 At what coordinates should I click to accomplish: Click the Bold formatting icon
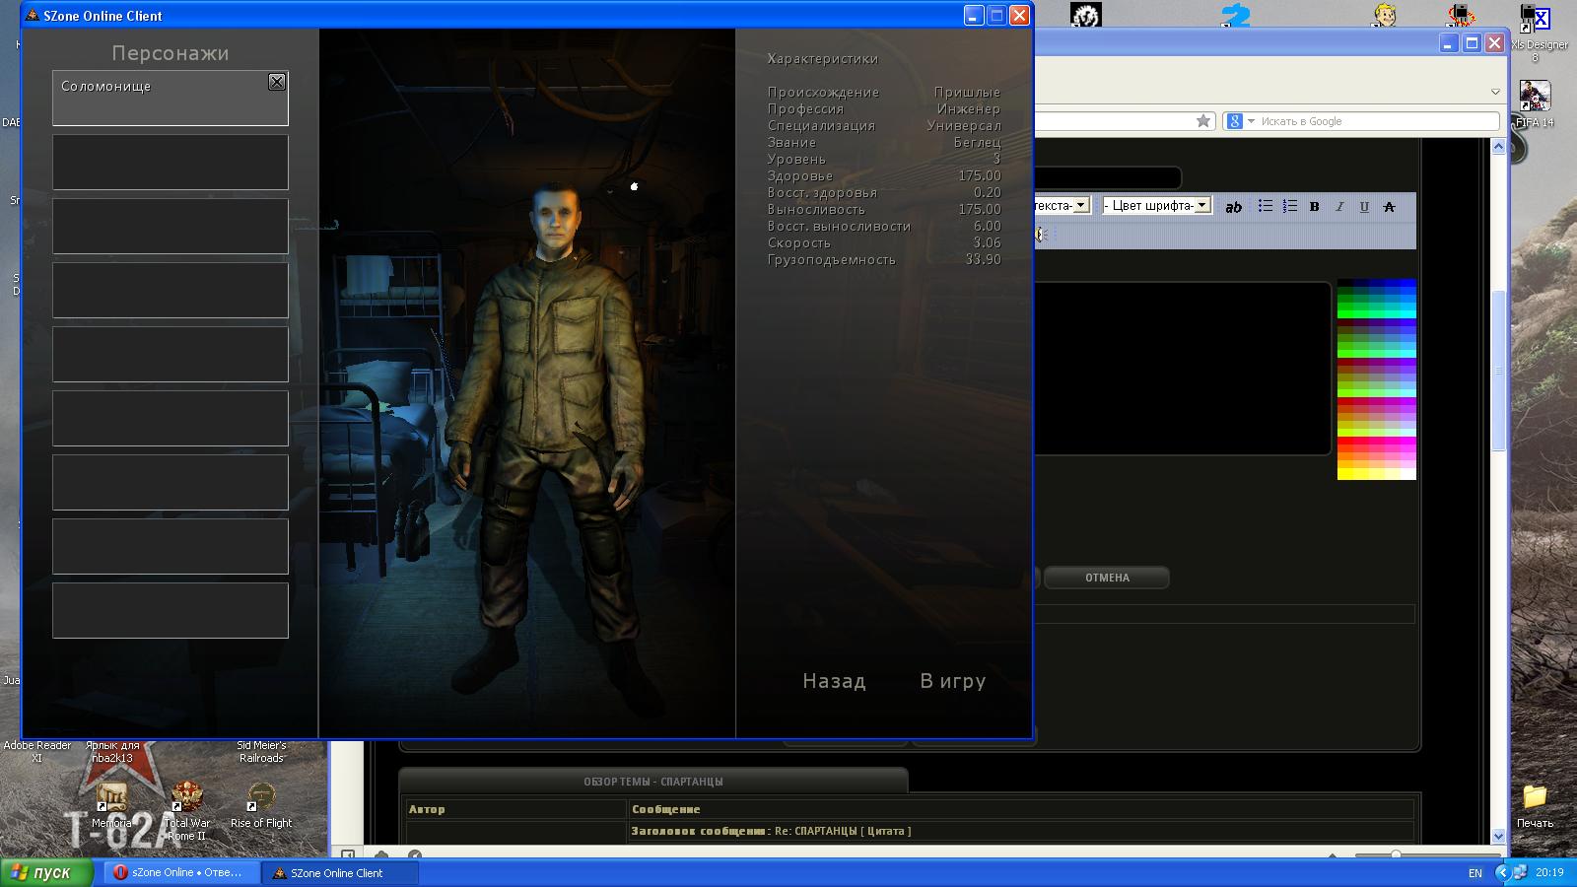pos(1314,206)
